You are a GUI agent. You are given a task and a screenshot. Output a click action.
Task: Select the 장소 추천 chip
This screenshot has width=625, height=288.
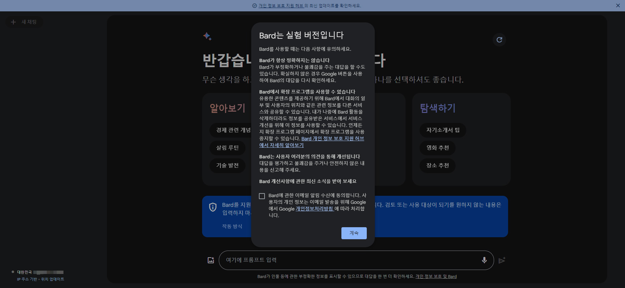pyautogui.click(x=438, y=165)
